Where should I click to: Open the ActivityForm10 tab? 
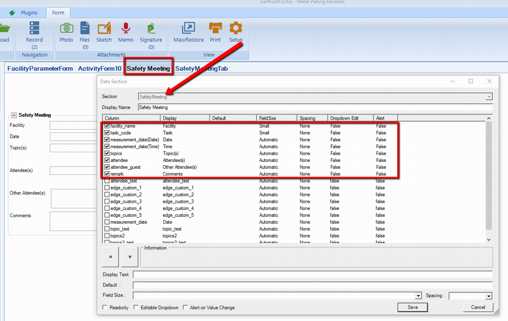coord(99,69)
